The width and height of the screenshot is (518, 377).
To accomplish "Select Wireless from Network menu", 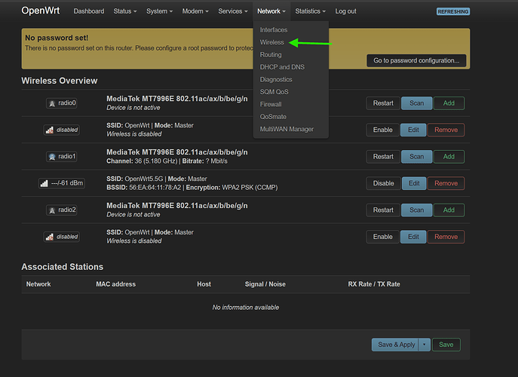I will coord(271,42).
